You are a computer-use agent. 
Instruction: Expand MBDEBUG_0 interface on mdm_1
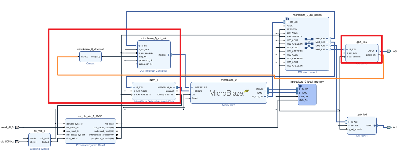[x=174, y=87]
